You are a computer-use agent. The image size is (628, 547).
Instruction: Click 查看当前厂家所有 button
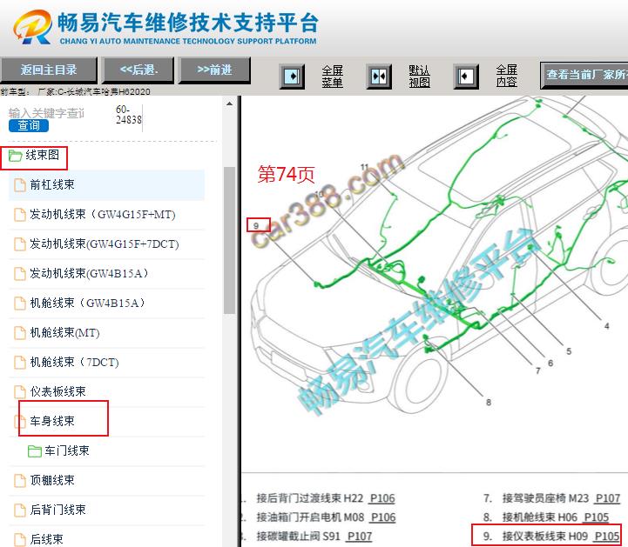(x=584, y=75)
